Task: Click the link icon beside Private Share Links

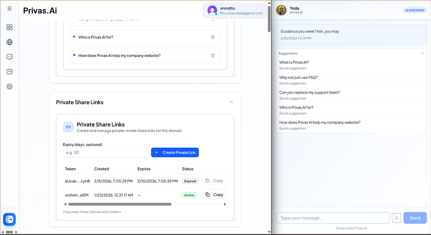Action: pyautogui.click(x=68, y=127)
